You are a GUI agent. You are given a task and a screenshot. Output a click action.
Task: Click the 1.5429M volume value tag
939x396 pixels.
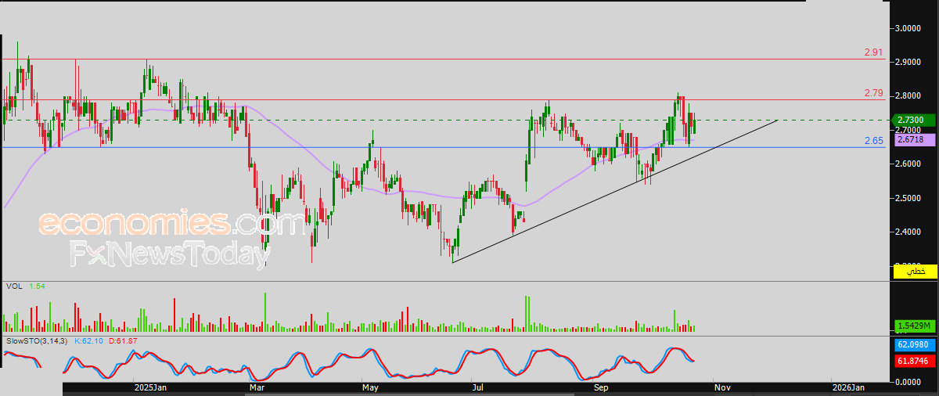pyautogui.click(x=916, y=326)
